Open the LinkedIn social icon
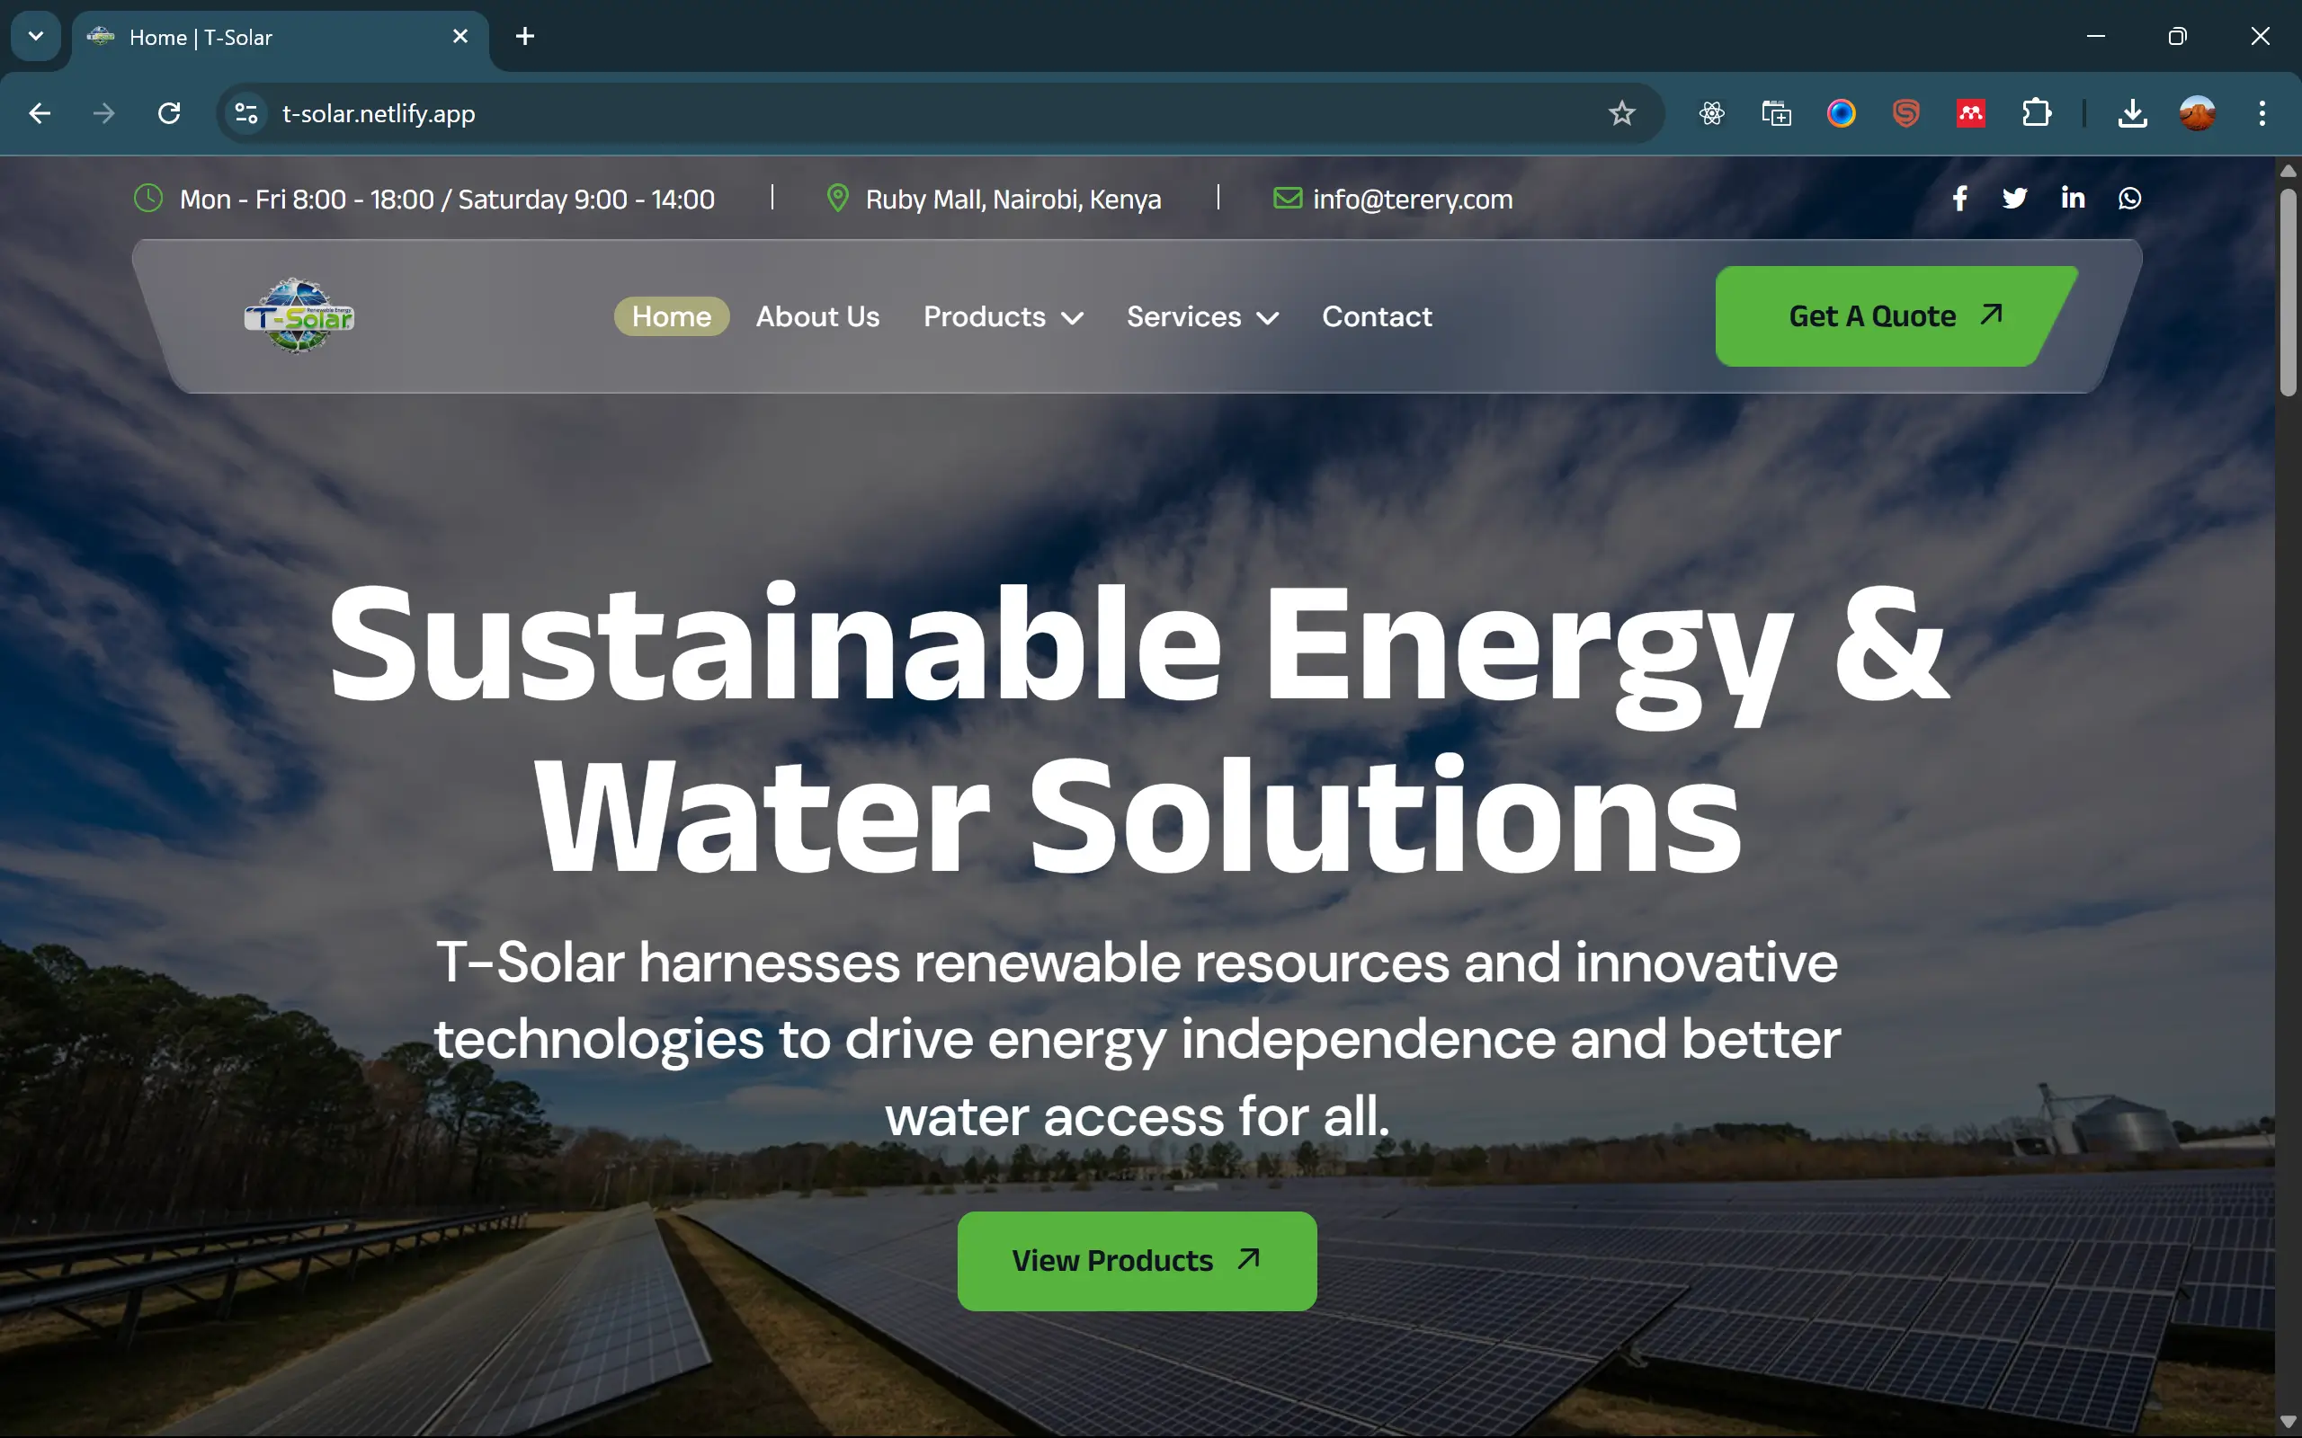Image resolution: width=2302 pixels, height=1438 pixels. 2073,198
